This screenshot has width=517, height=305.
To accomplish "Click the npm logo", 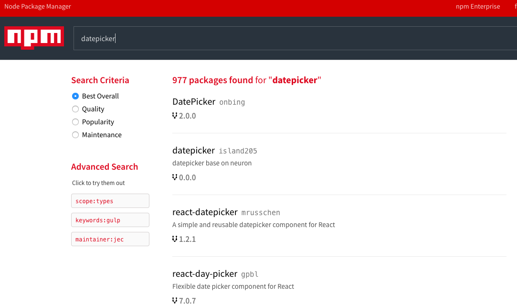I will click(x=34, y=38).
